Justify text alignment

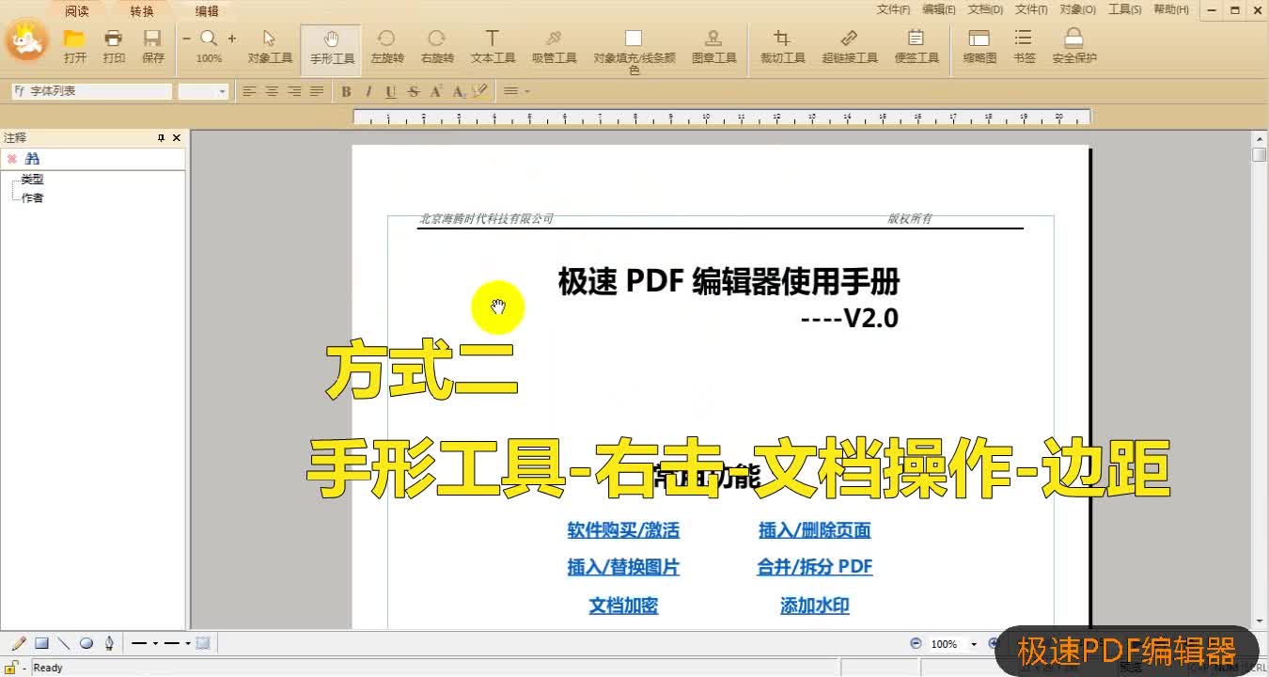[317, 91]
